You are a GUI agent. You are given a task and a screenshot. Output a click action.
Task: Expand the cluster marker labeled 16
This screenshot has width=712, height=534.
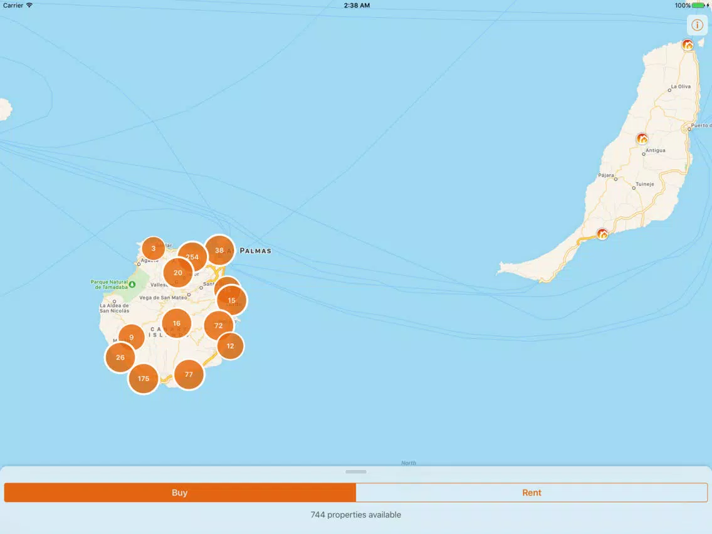point(177,323)
